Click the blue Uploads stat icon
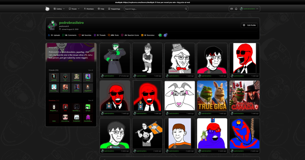The width and height of the screenshot is (305, 160). 49,35
